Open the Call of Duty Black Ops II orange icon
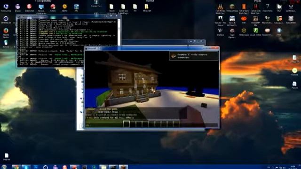 click(244, 9)
